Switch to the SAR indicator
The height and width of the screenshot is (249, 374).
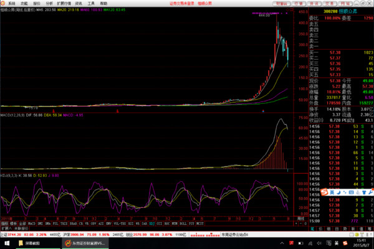[145, 223]
